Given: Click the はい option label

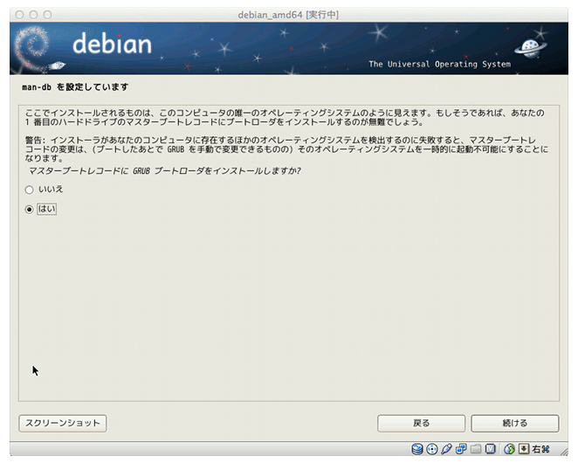Looking at the screenshot, I should pyautogui.click(x=47, y=210).
